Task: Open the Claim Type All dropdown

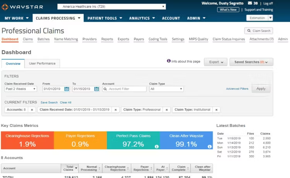Action: tap(166, 89)
